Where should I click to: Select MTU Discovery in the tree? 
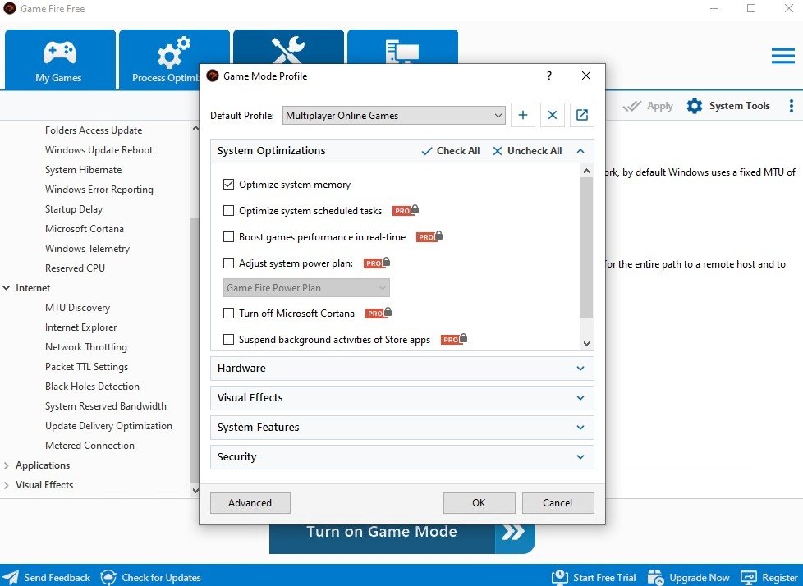[77, 308]
